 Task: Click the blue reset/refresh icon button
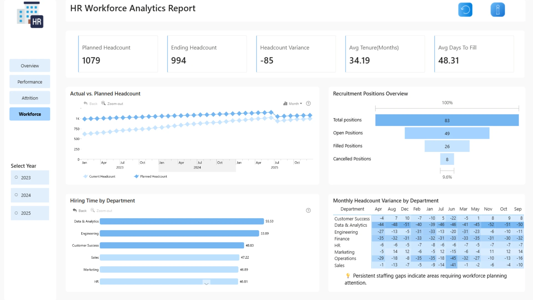(465, 10)
